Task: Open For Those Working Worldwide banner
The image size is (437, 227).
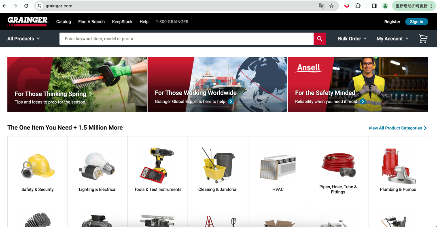Action: 217,84
